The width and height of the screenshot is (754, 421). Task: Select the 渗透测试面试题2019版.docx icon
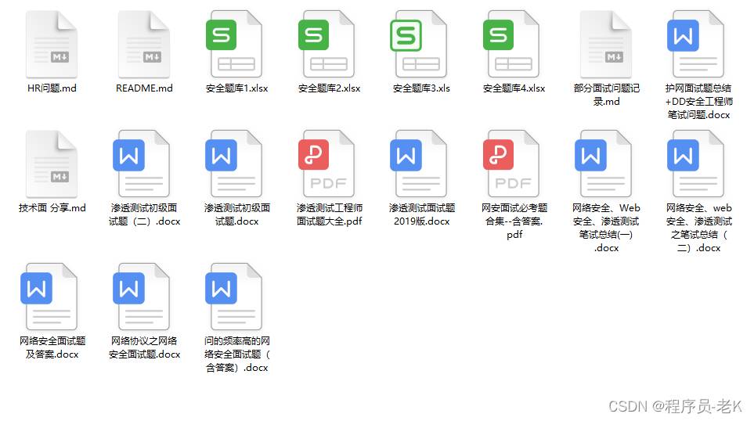point(419,164)
